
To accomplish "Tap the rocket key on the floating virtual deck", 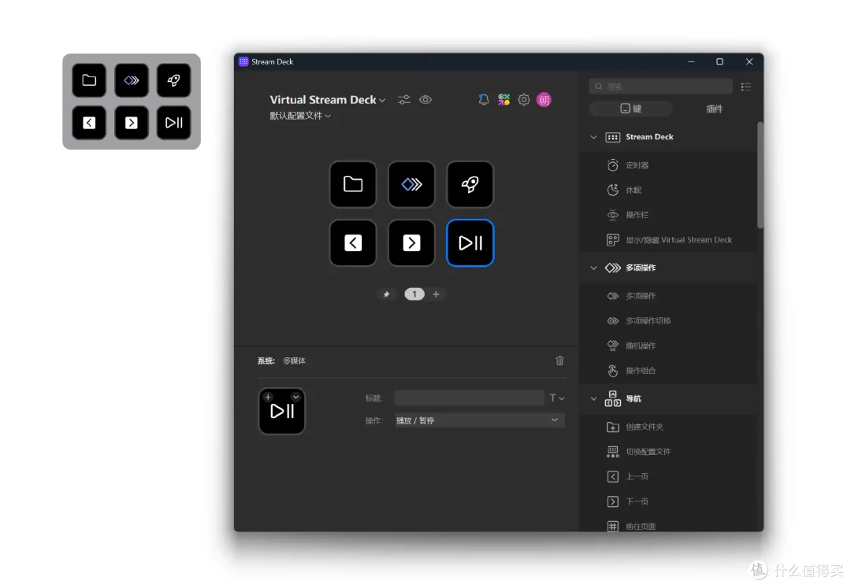I will 173,80.
